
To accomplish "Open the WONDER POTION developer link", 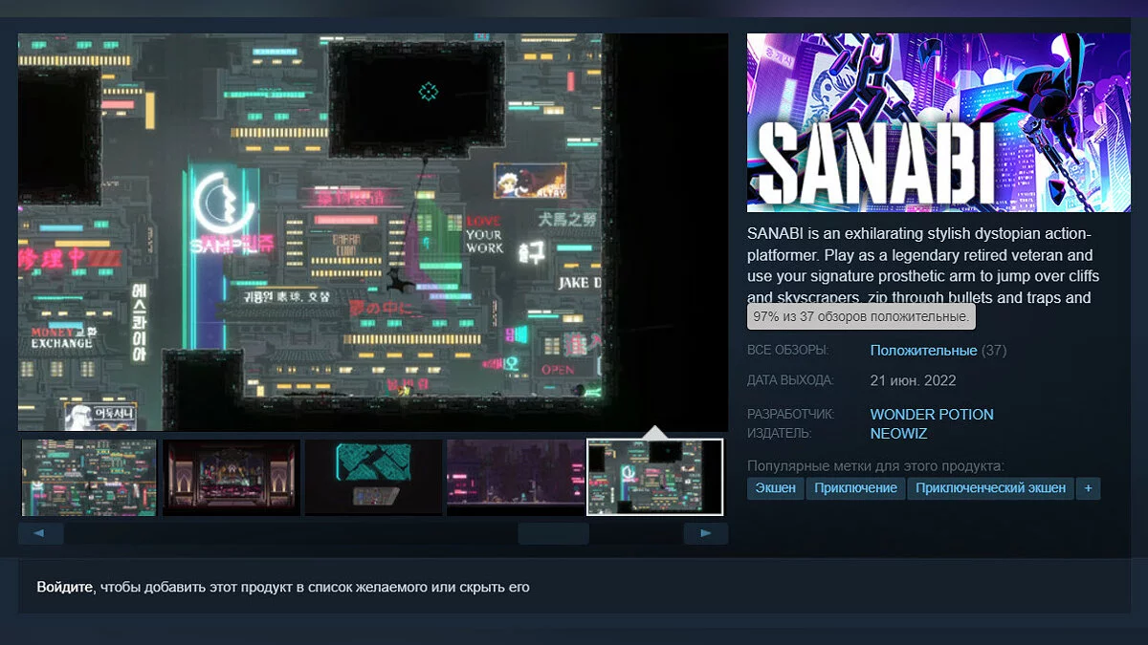I will [x=932, y=415].
